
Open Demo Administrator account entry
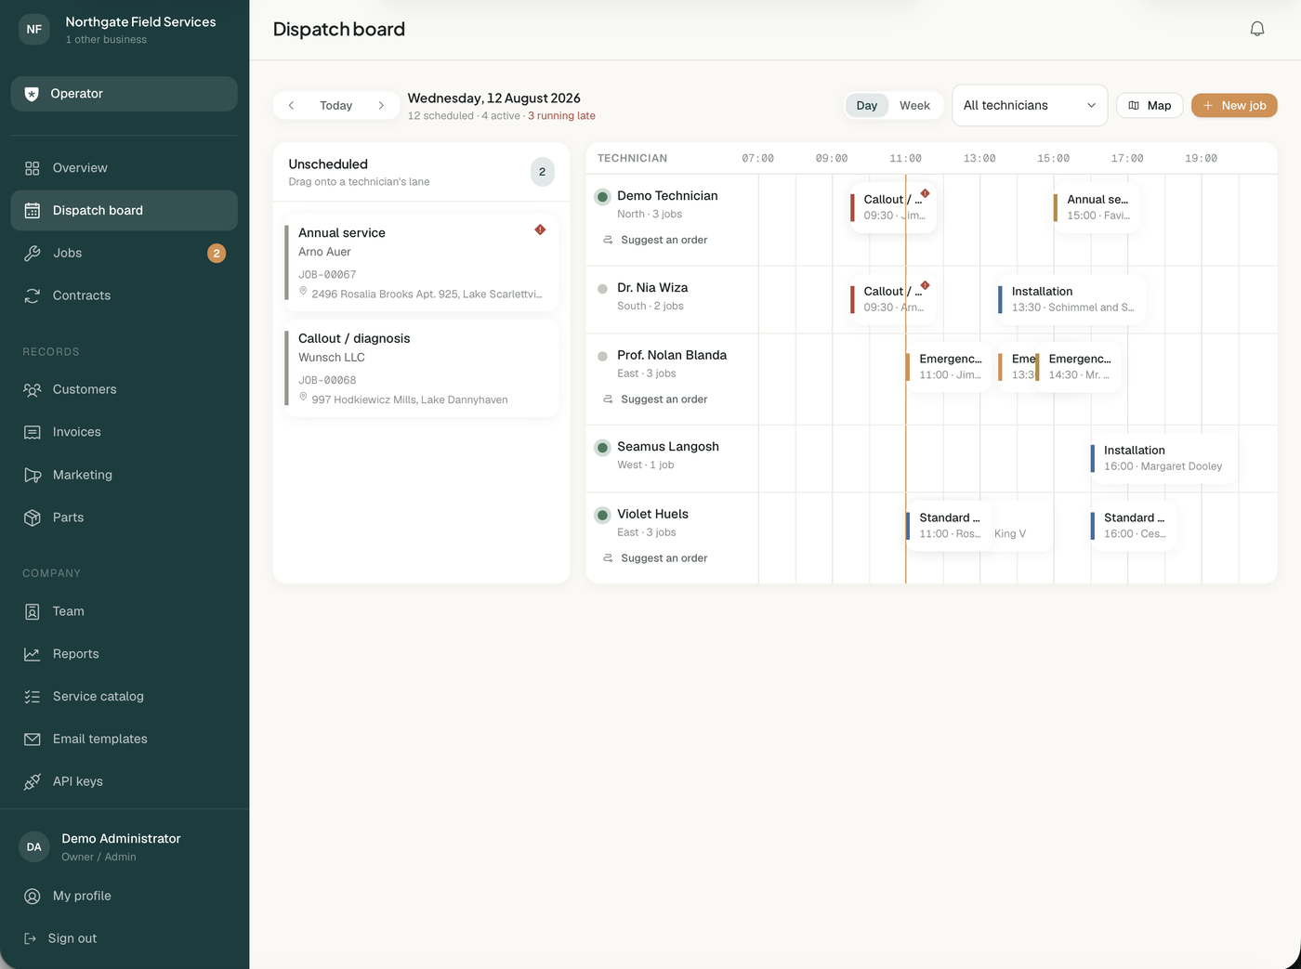pyautogui.click(x=124, y=846)
